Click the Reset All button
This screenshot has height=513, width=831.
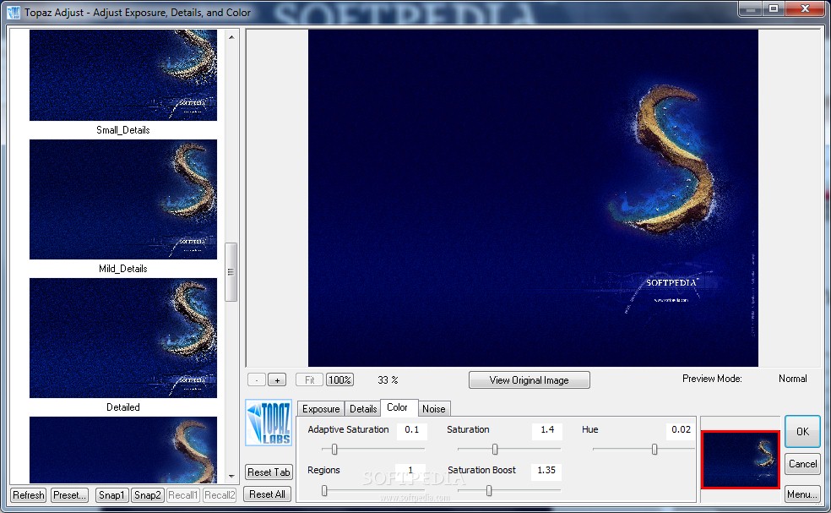[x=267, y=494]
